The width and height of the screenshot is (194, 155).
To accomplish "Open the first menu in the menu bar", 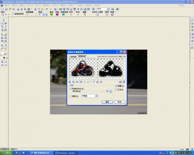I will 7,5.
